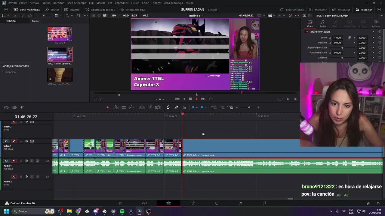Screen dimensions: 385x216
Task: Open viewer transform overlay dropdown arrow
Action: (100, 99)
